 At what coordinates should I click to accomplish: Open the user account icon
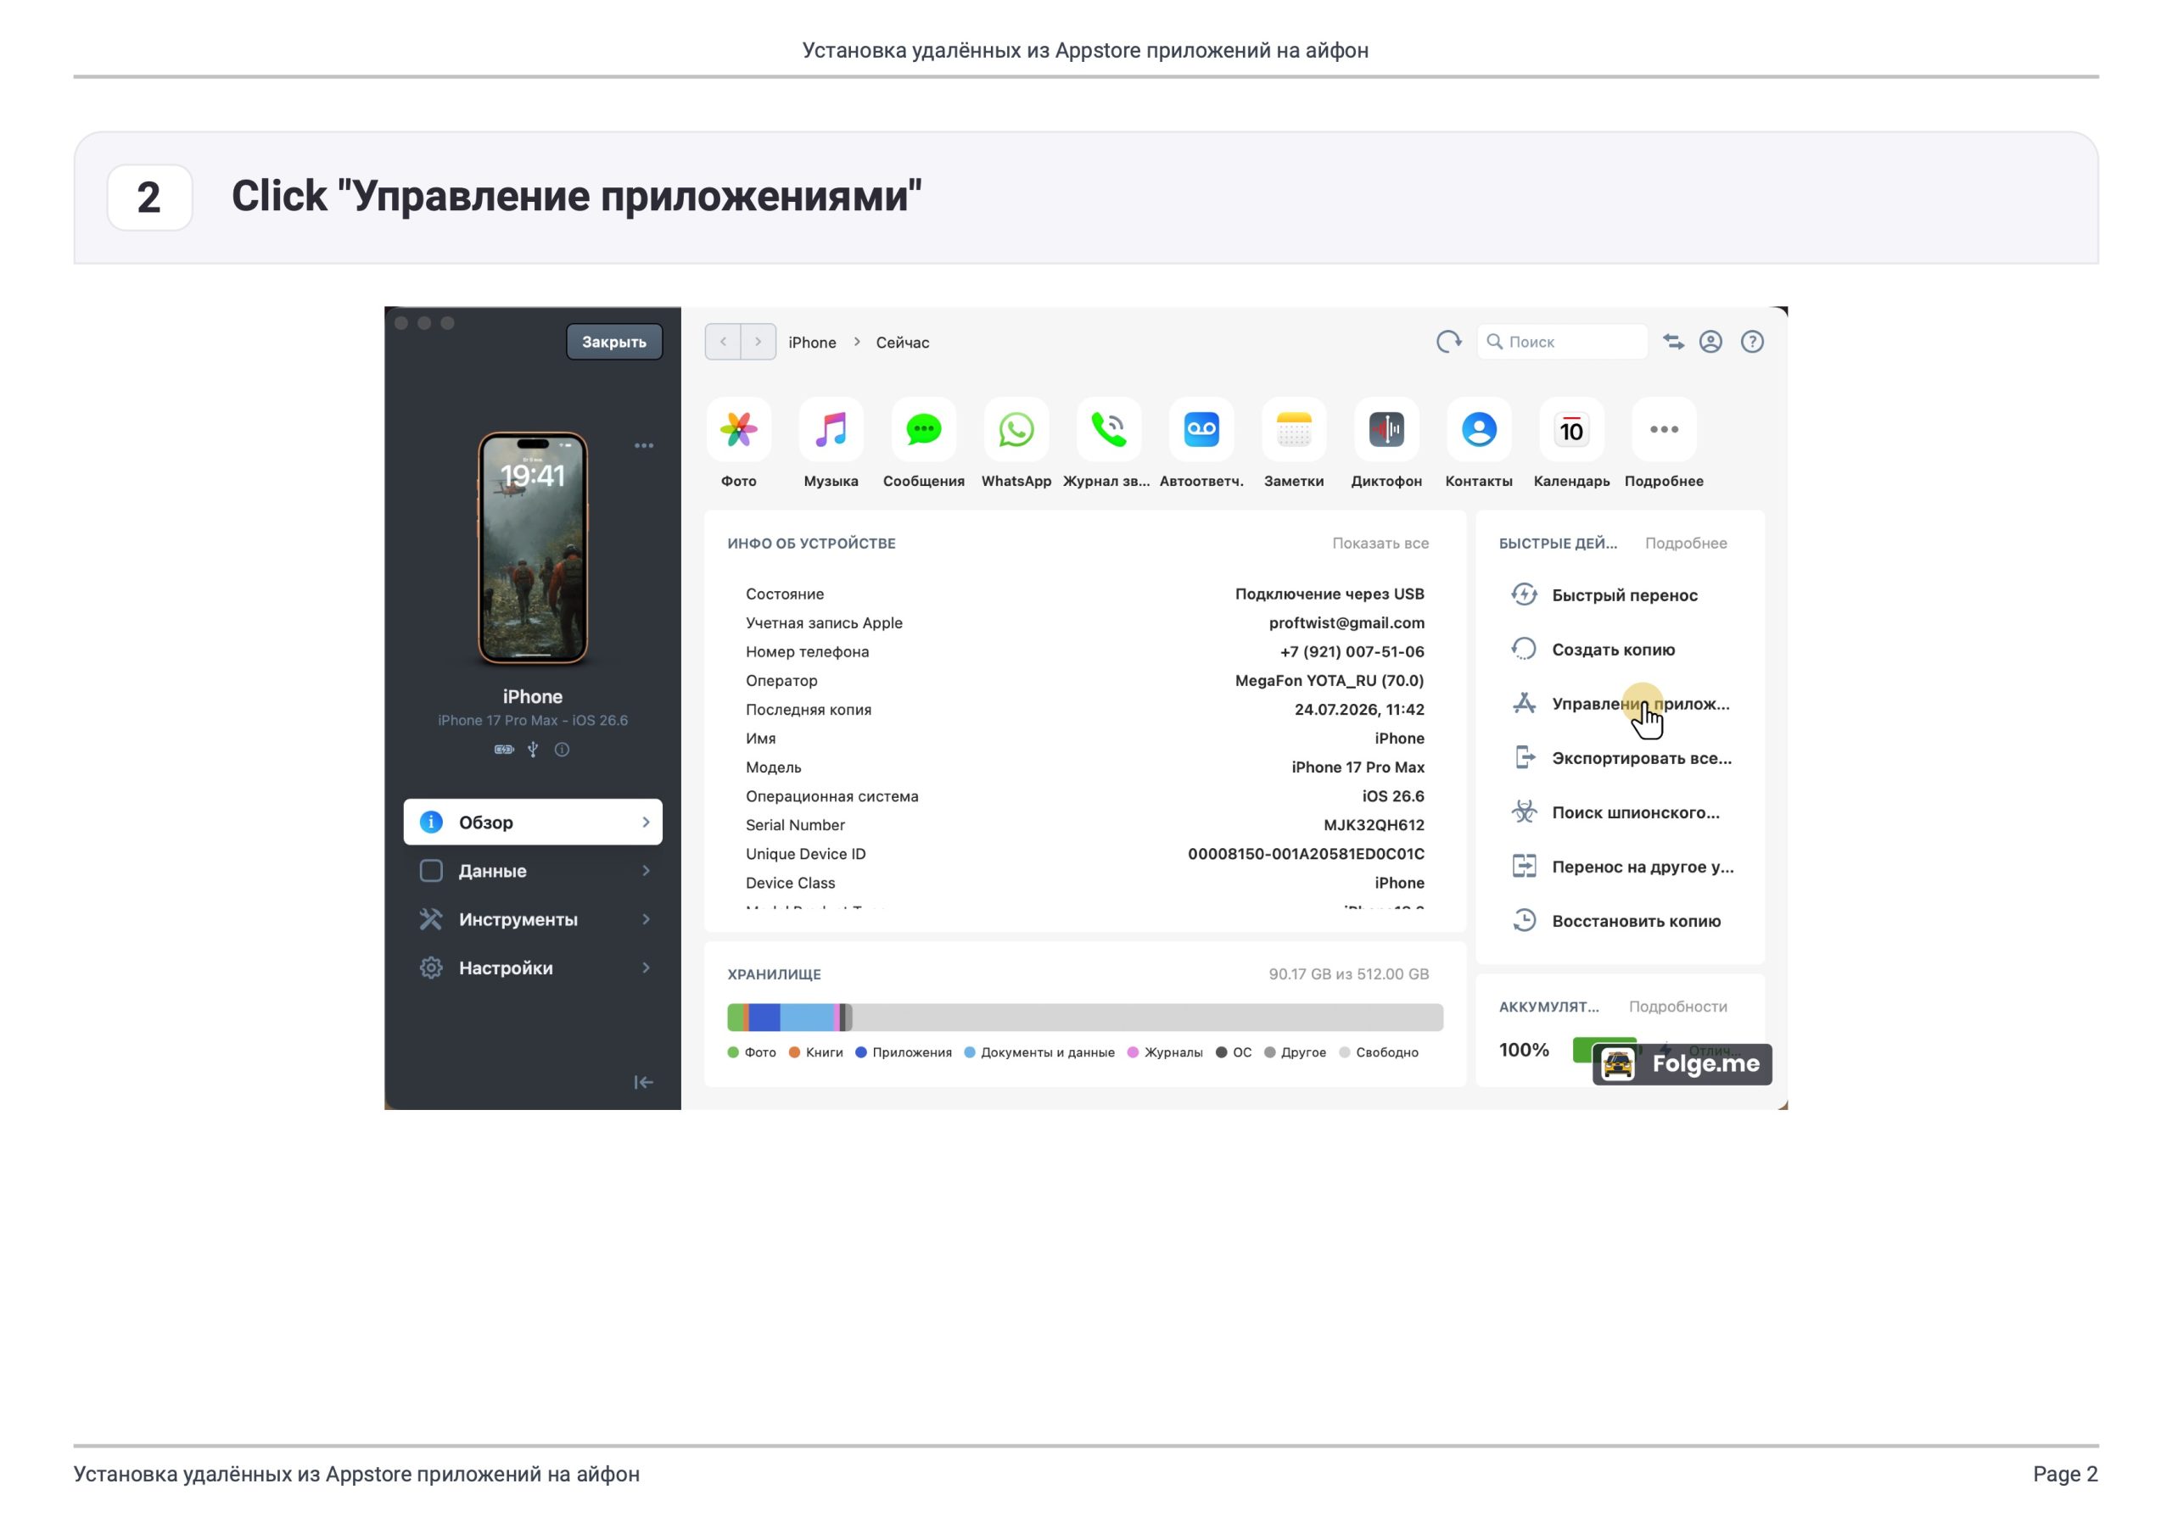click(x=1710, y=342)
